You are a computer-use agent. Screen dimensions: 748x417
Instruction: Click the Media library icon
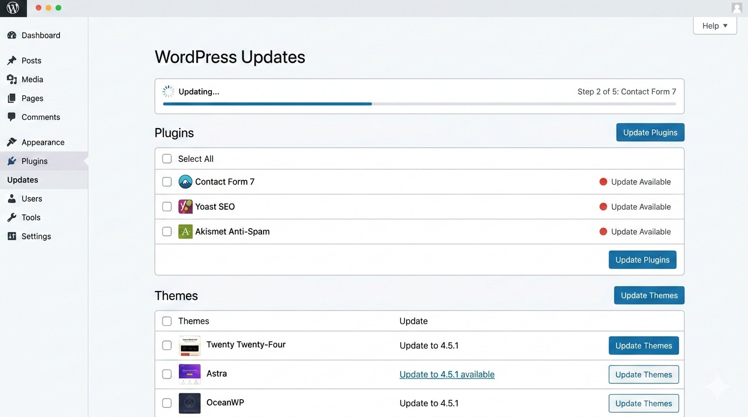coord(12,79)
